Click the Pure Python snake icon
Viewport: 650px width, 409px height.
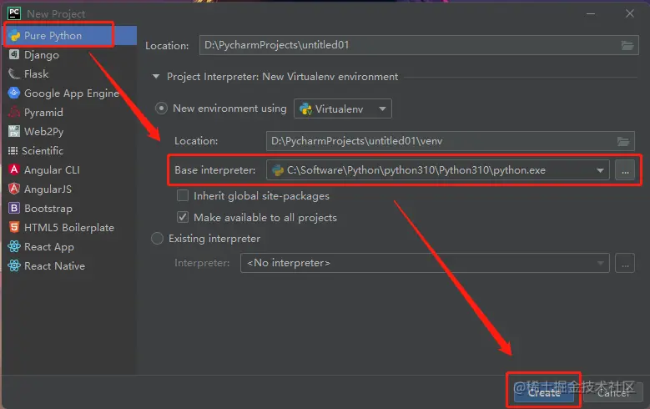14,36
